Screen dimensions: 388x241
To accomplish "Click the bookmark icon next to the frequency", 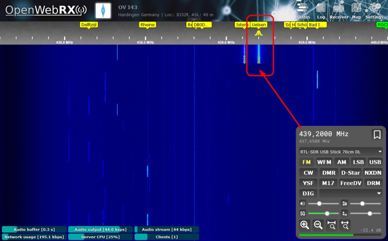I will (377, 135).
